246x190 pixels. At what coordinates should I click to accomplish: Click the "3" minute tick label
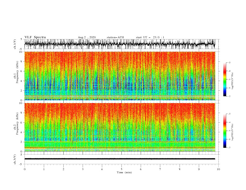click(83, 169)
